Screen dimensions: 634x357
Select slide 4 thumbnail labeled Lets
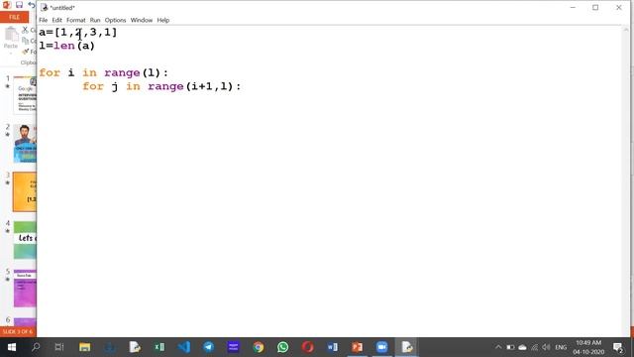click(25, 240)
